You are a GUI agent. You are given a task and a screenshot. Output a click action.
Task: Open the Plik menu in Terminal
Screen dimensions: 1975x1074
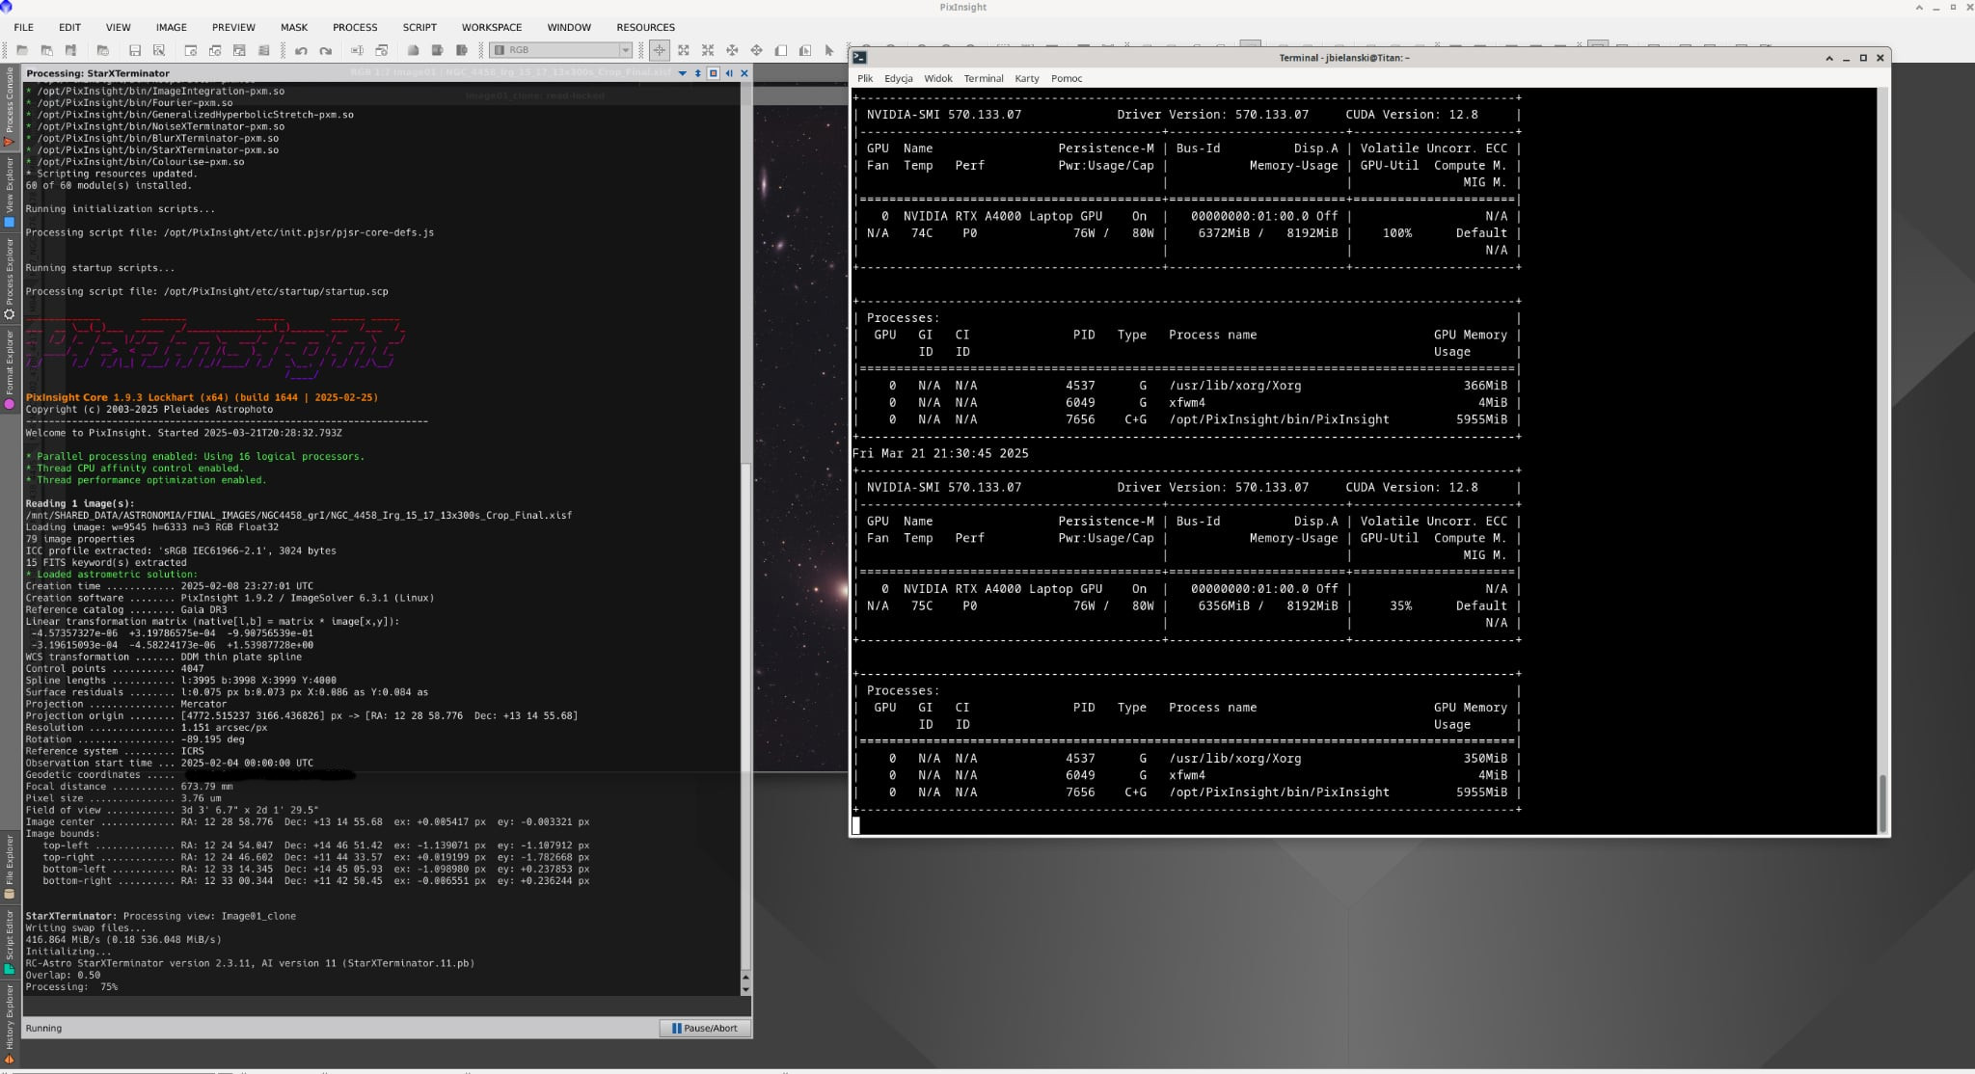point(865,79)
